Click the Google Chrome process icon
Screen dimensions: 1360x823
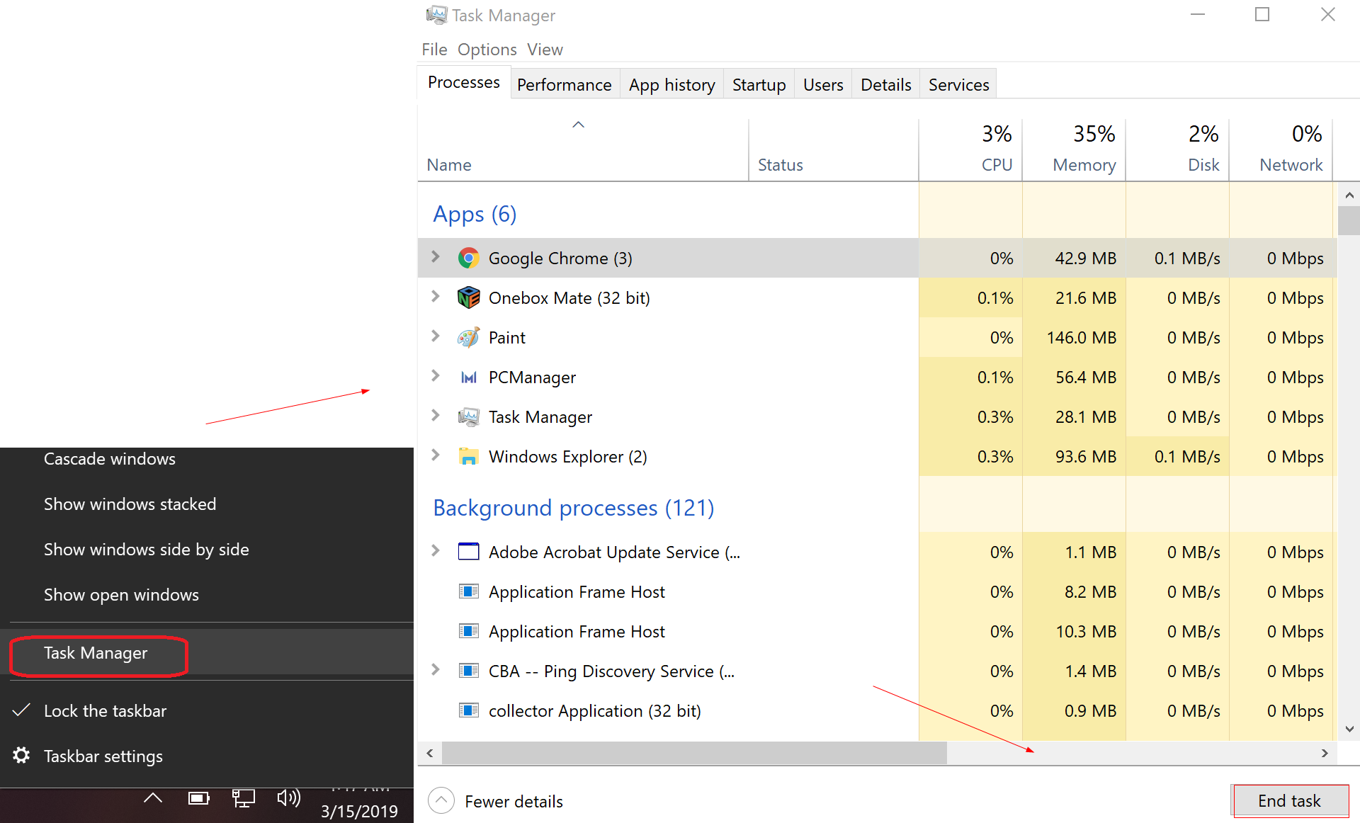(x=468, y=259)
